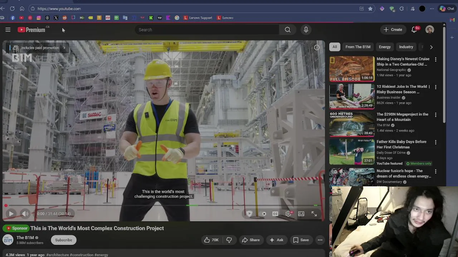This screenshot has height=257, width=458.
Task: Open the player settings gear
Action: [x=288, y=214]
